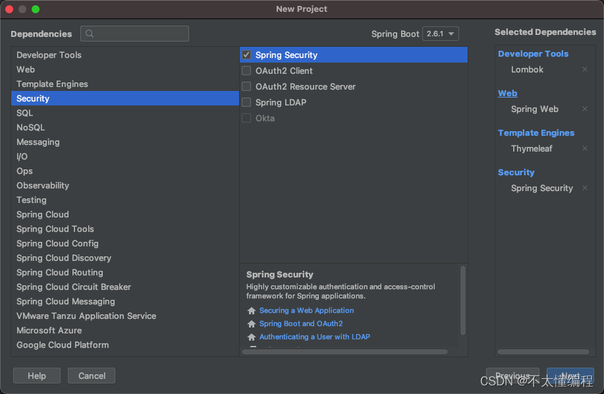
Task: Select the SQL category
Action: pyautogui.click(x=125, y=113)
